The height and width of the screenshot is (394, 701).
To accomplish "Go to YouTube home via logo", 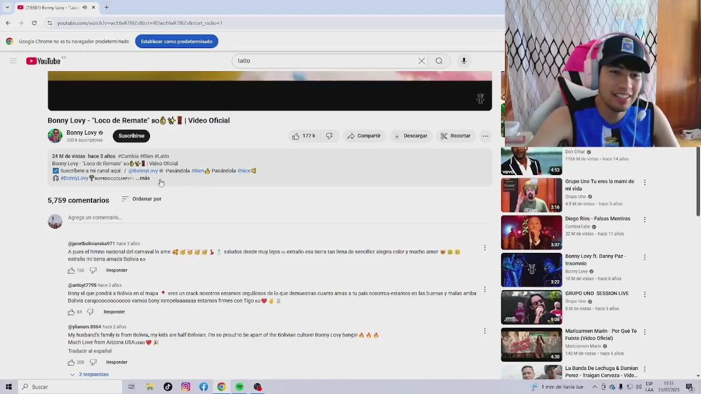I will point(44,61).
